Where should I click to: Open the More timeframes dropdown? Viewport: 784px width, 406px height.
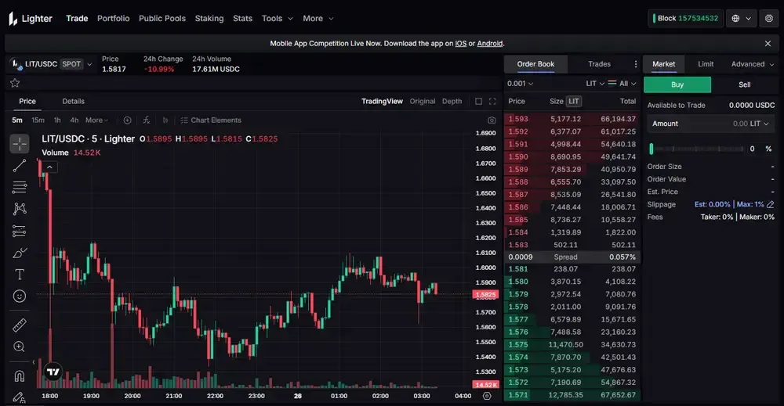click(96, 120)
